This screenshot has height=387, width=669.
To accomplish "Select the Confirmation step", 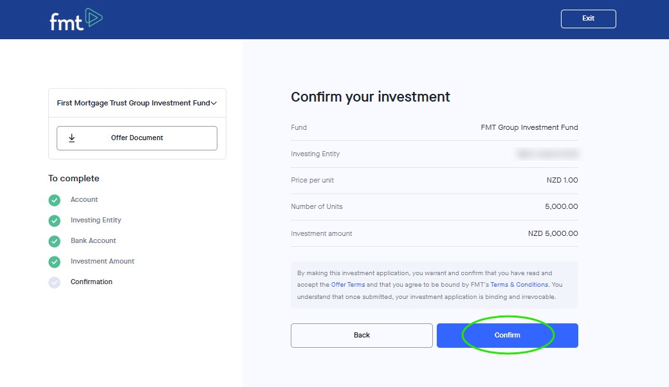I will pos(91,282).
